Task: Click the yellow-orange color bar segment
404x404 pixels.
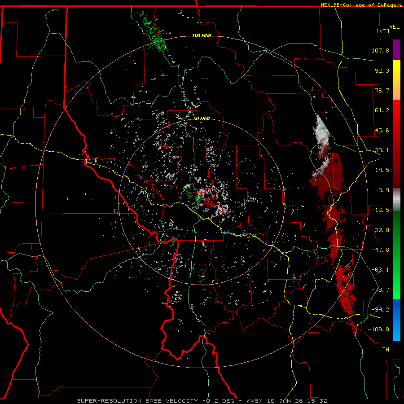Action: (x=396, y=80)
